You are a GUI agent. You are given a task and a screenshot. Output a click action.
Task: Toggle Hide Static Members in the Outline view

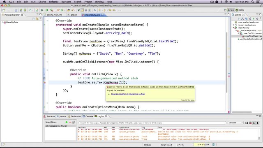pos(250,18)
